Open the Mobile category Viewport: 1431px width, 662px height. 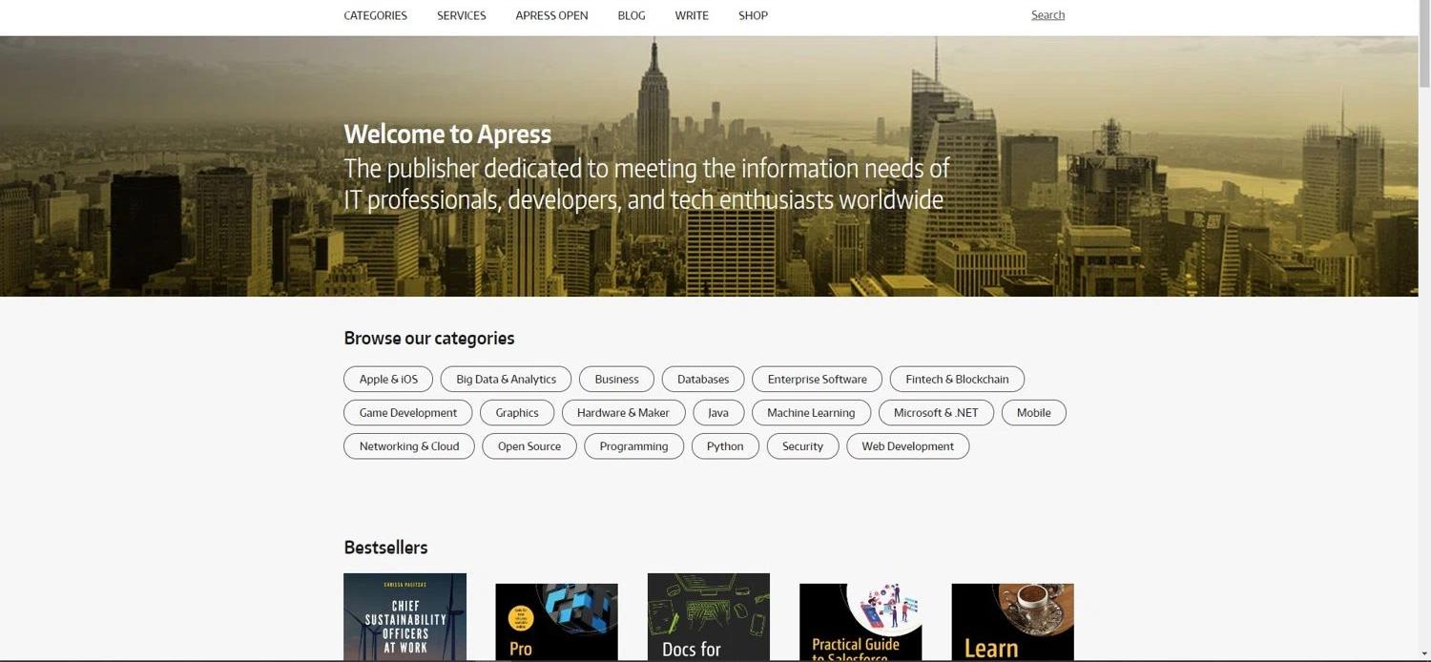[x=1034, y=412]
